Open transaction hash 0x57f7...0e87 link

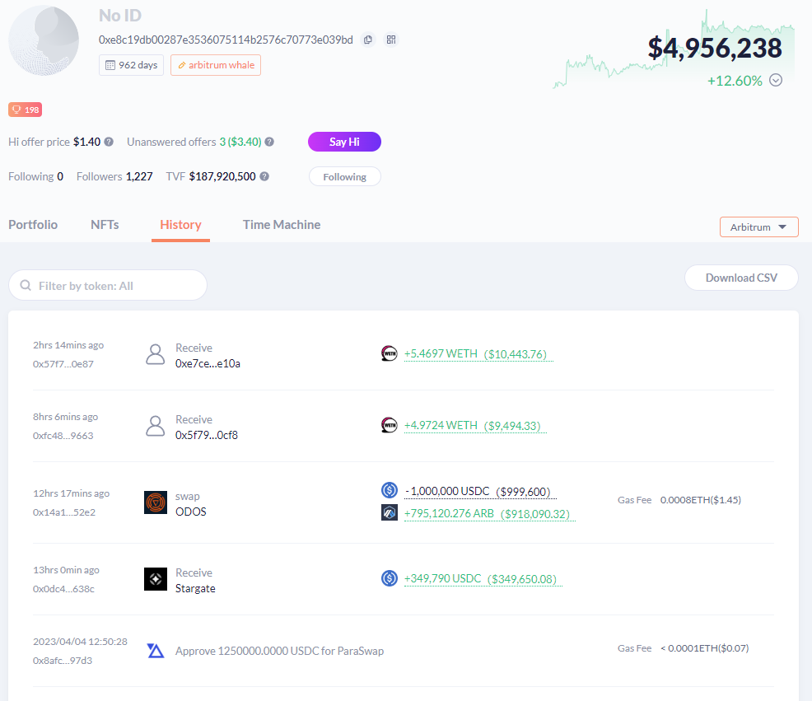coord(63,364)
